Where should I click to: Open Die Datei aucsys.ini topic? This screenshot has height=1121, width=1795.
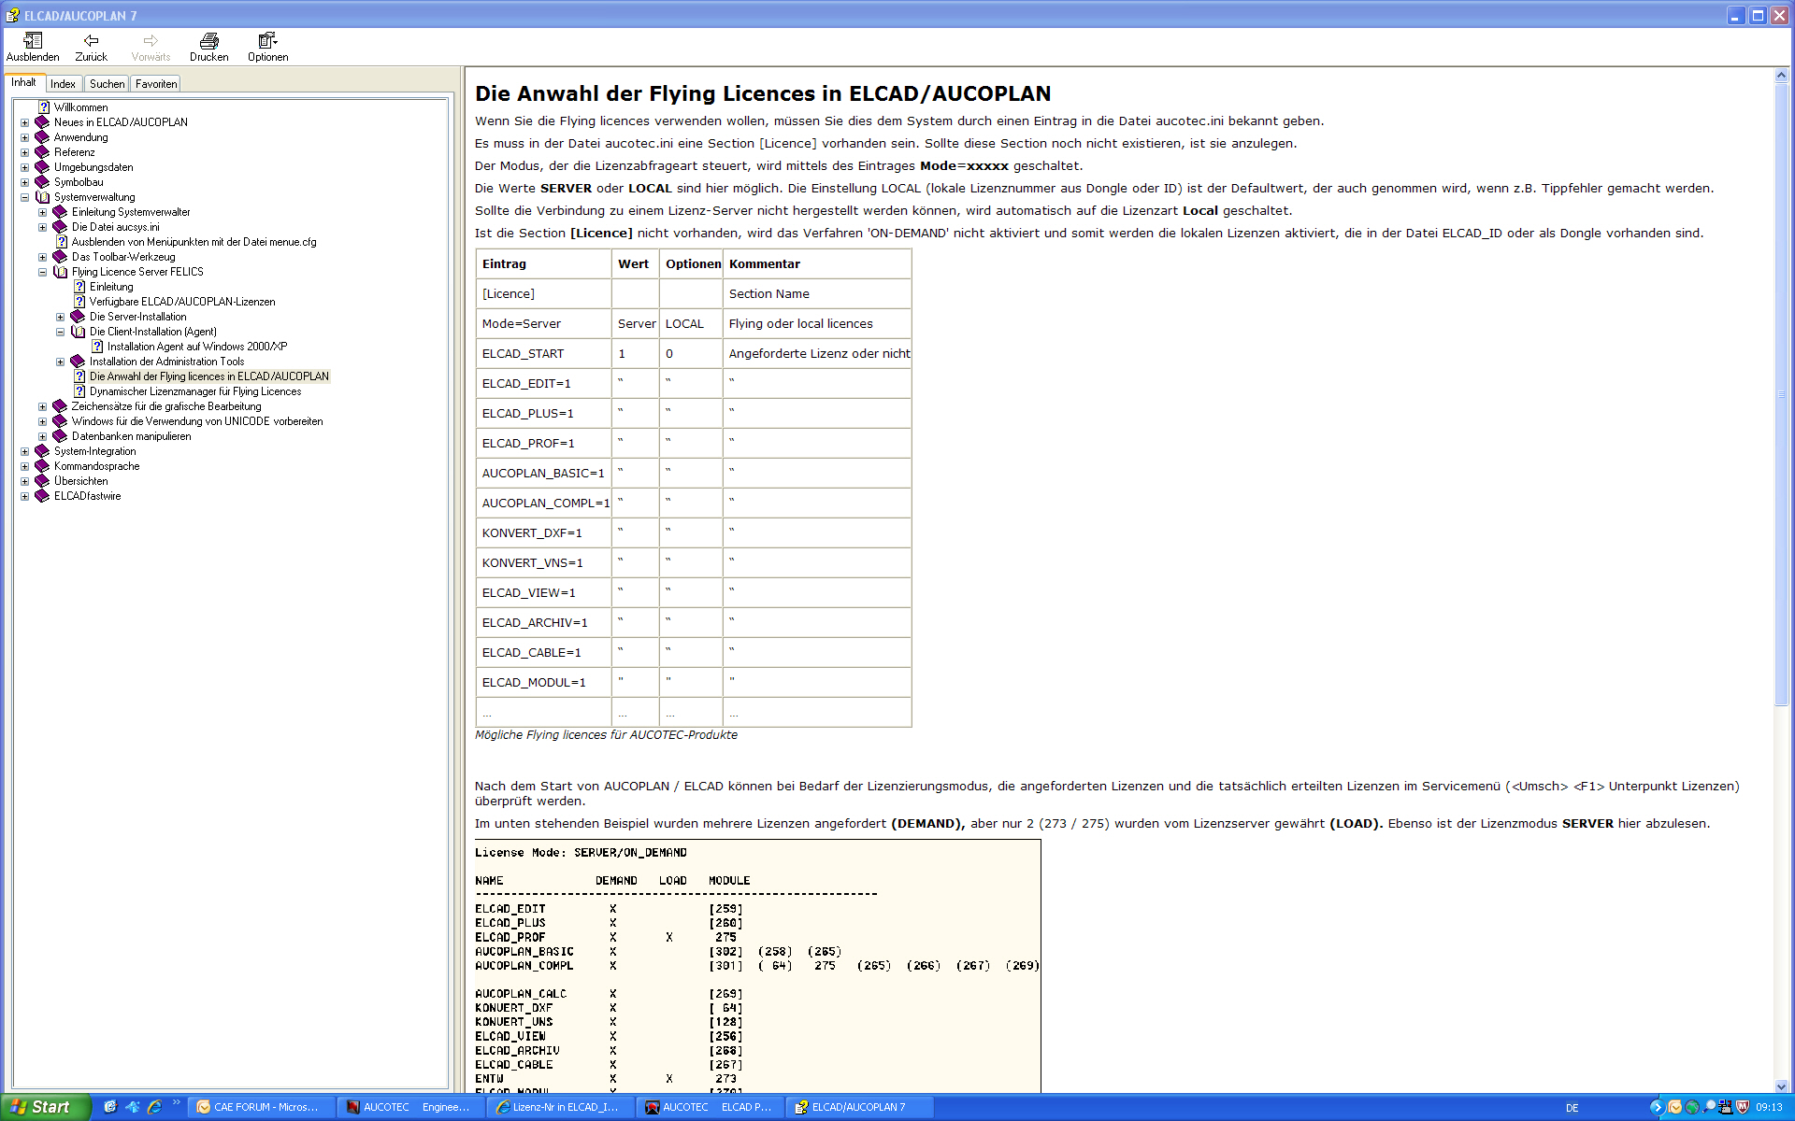115,227
